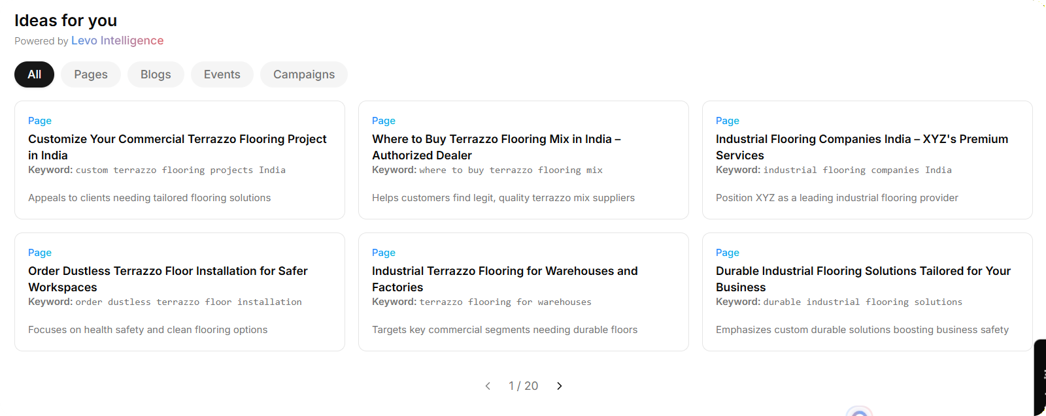
Task: Open 'Order Dustless Terrazzo Floor Installation' idea
Action: click(167, 279)
